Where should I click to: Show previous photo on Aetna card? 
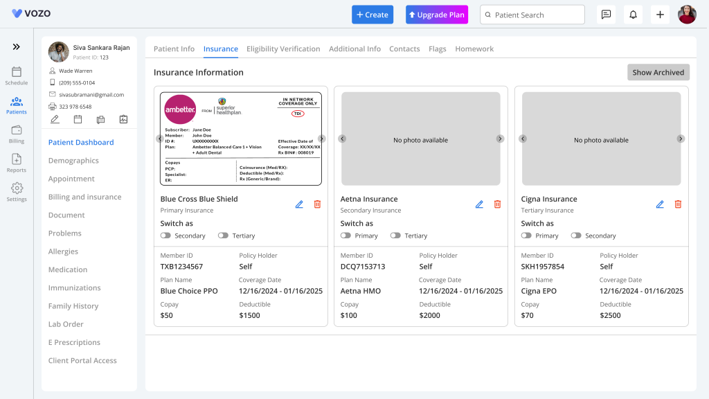[342, 139]
